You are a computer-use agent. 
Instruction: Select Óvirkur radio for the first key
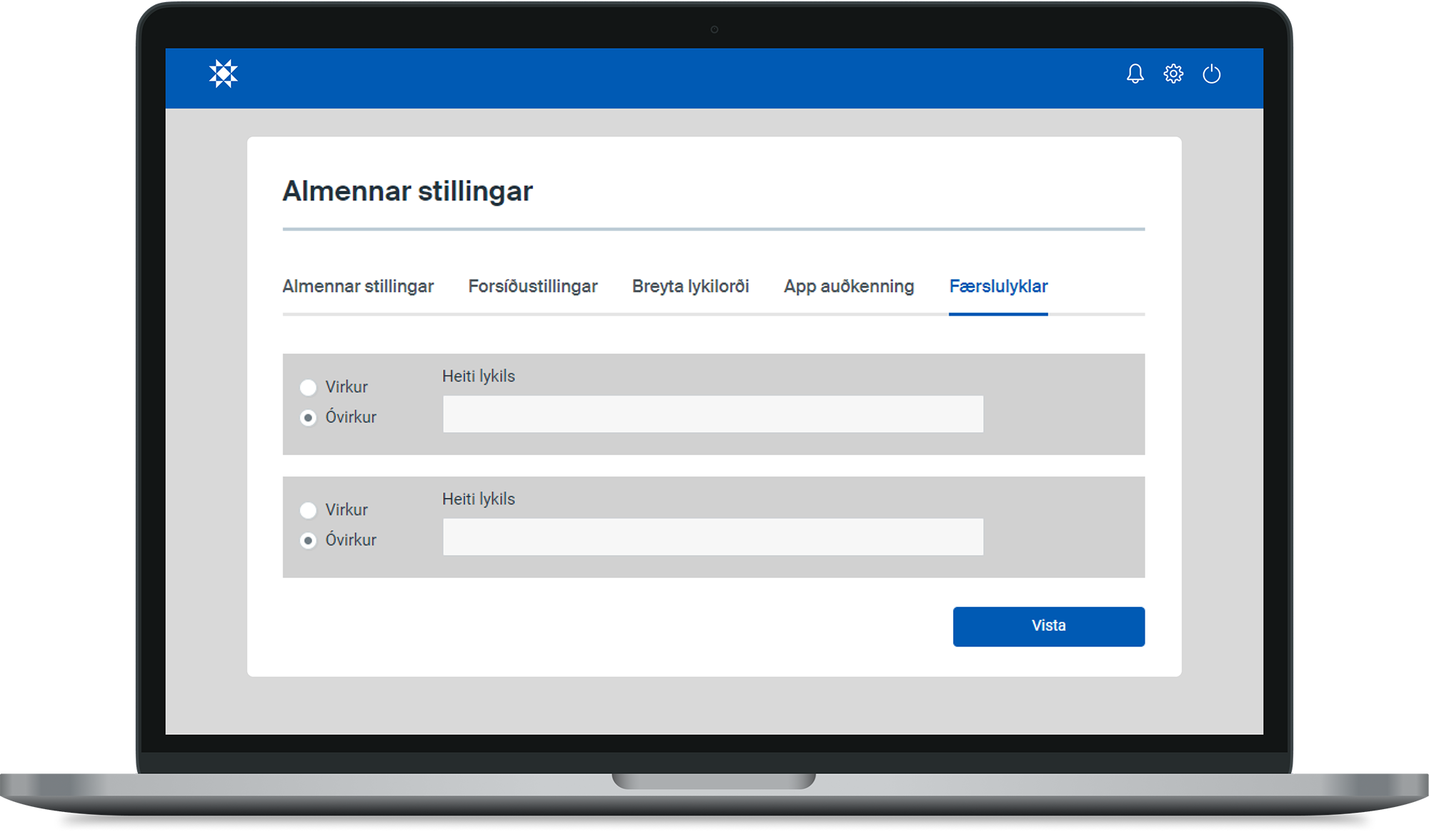tap(308, 418)
